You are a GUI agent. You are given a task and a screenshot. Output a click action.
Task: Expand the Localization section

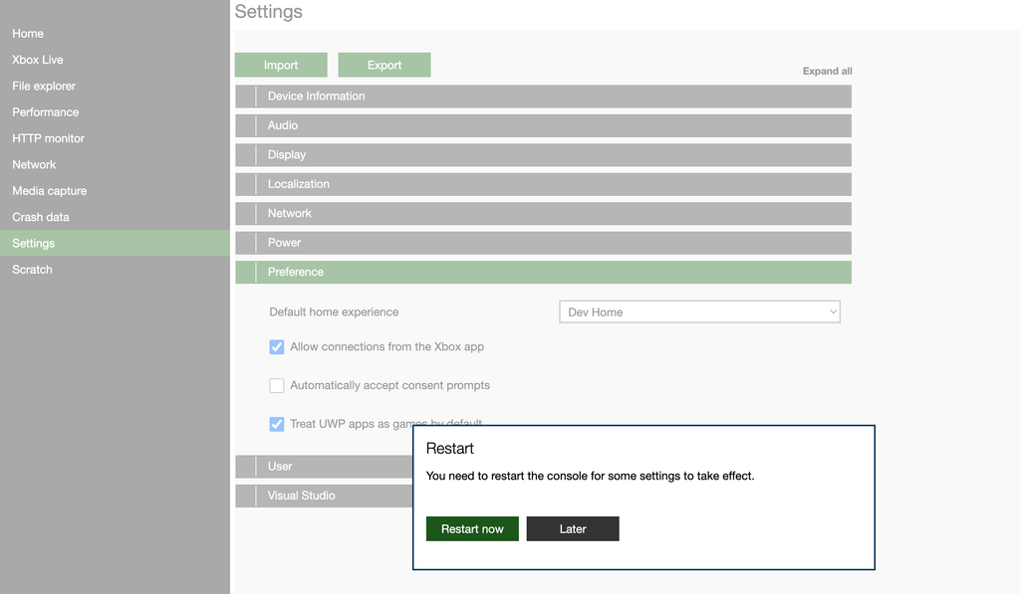coord(543,184)
